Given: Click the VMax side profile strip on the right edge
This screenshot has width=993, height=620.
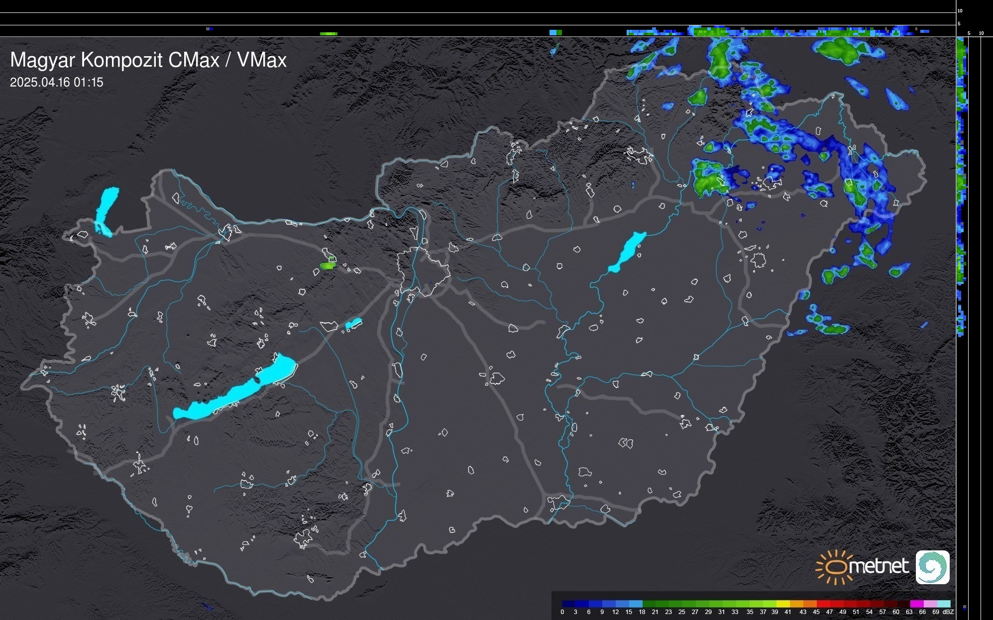Looking at the screenshot, I should 962,184.
